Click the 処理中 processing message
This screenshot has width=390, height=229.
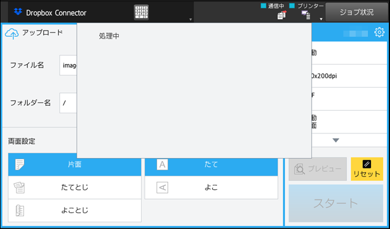[109, 36]
